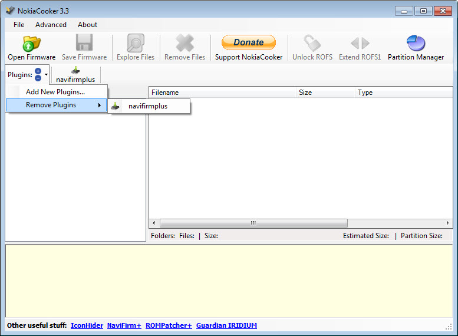
Task: Click the Folders status label
Action: pyautogui.click(x=163, y=236)
